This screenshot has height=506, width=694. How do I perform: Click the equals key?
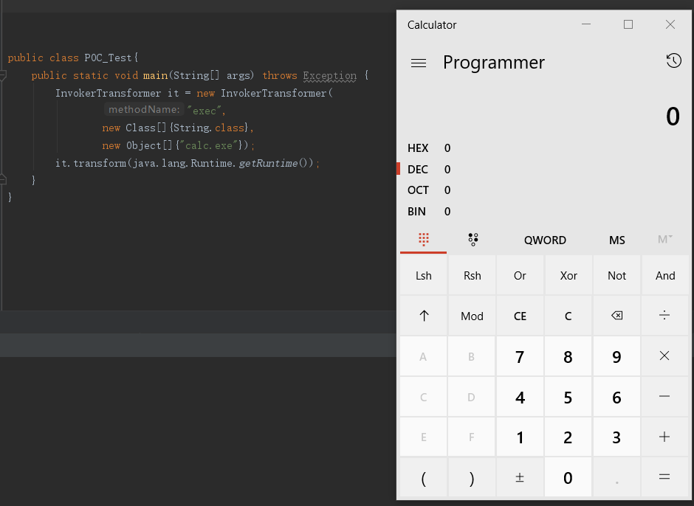(665, 477)
